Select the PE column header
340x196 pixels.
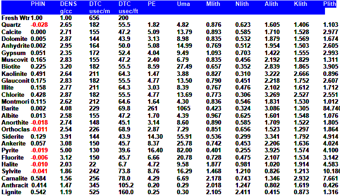click(152, 4)
